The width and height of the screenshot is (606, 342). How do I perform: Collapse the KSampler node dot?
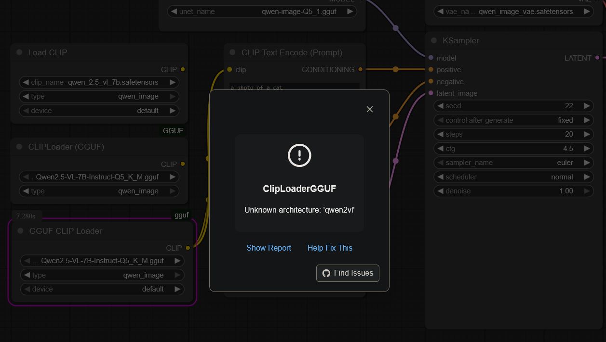tap(434, 40)
